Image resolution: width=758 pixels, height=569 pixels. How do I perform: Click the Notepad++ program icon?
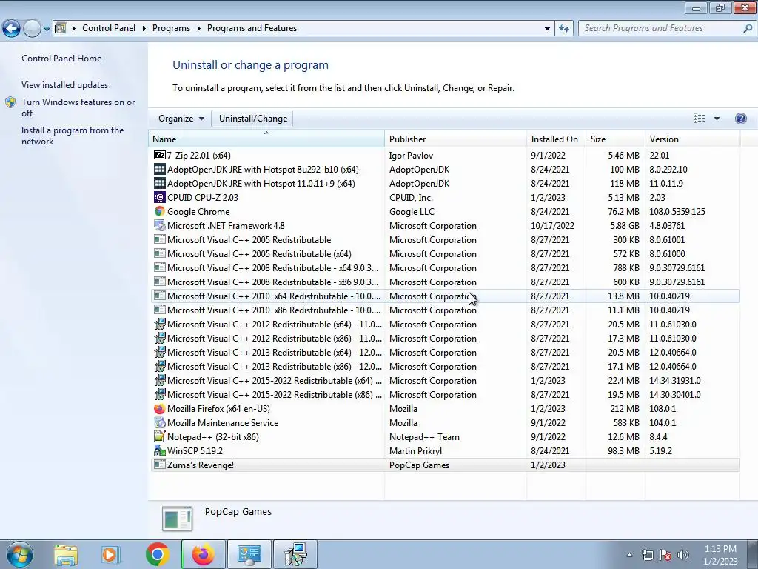click(x=160, y=437)
